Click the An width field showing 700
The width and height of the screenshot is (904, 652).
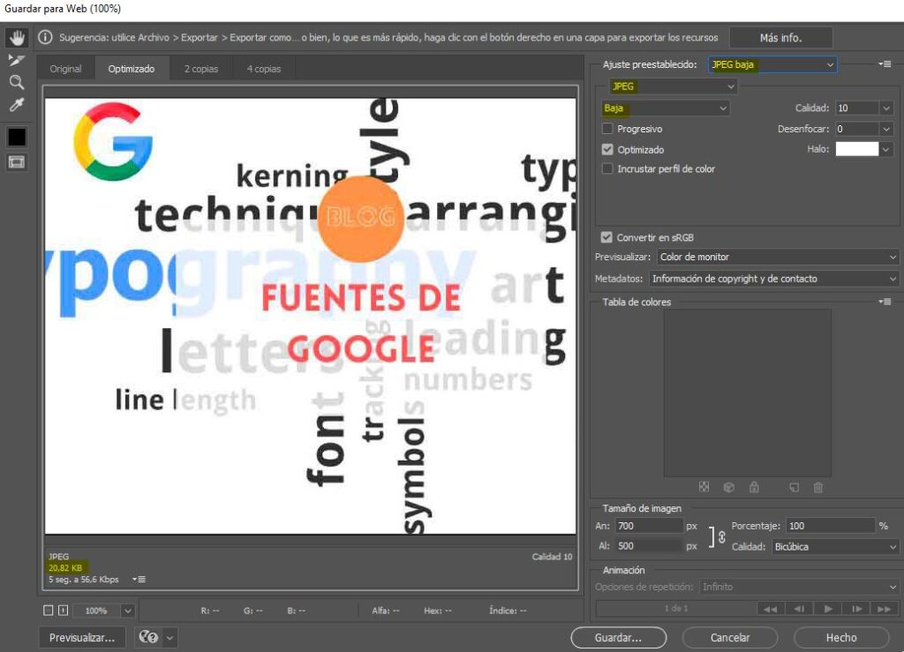click(x=649, y=526)
